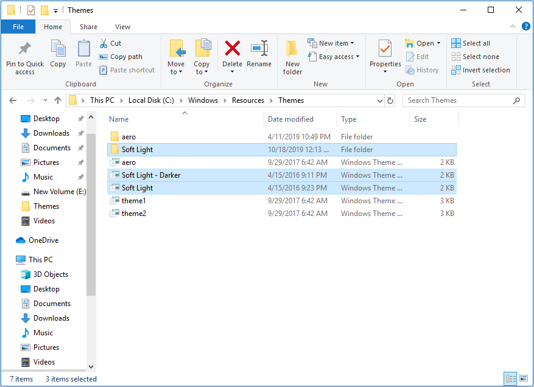Switch to Details view icon in status bar
Viewport: 534px width, 387px height.
click(x=510, y=378)
